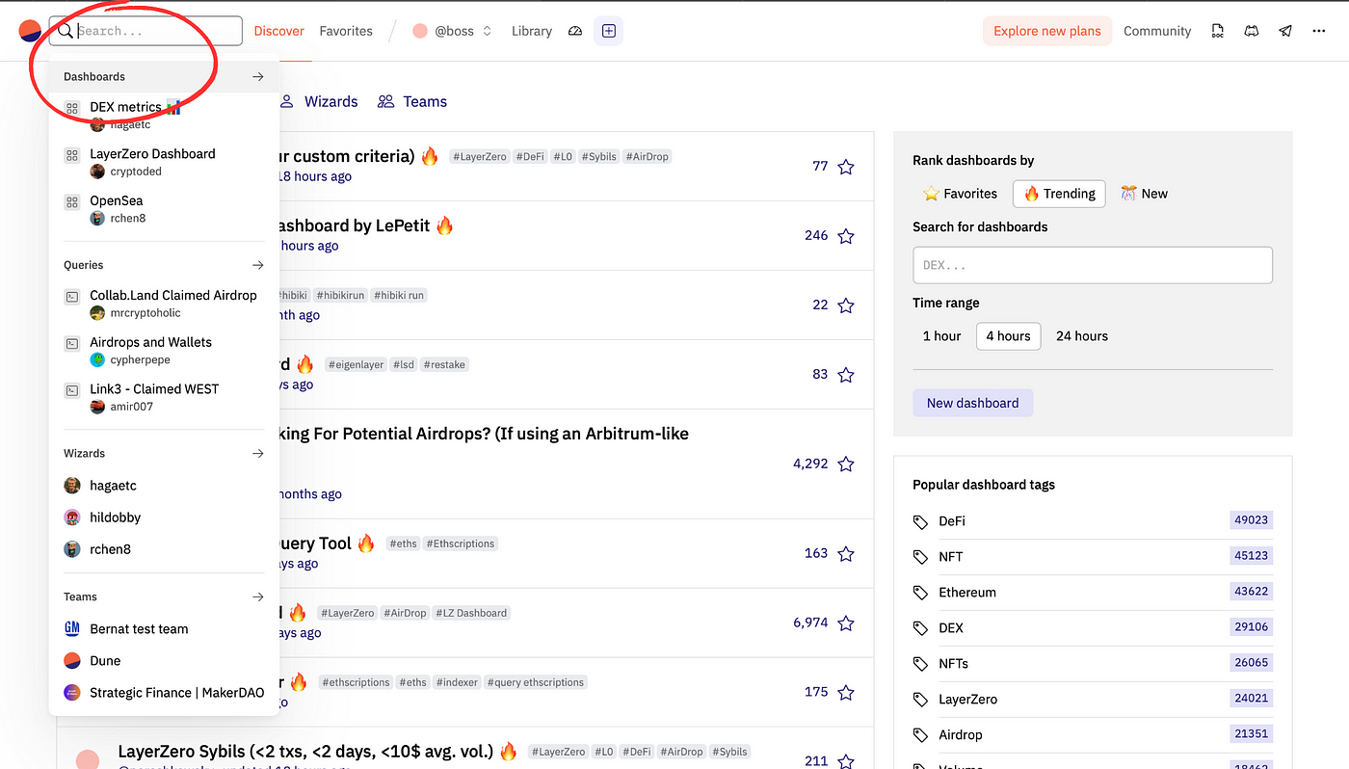The height and width of the screenshot is (769, 1349).
Task: Click into the Search... input field
Action: point(146,31)
